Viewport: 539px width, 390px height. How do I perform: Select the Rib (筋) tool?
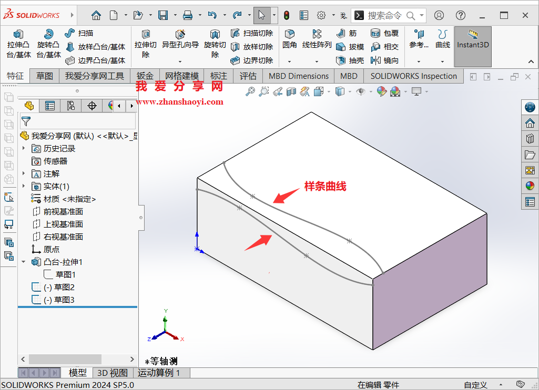[347, 33]
